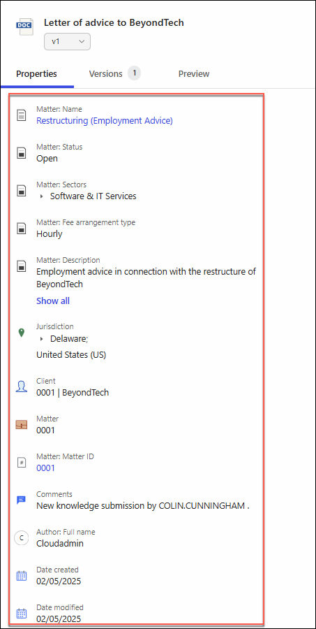This screenshot has height=629, width=316.
Task: Open the Preview tab
Action: coord(194,74)
